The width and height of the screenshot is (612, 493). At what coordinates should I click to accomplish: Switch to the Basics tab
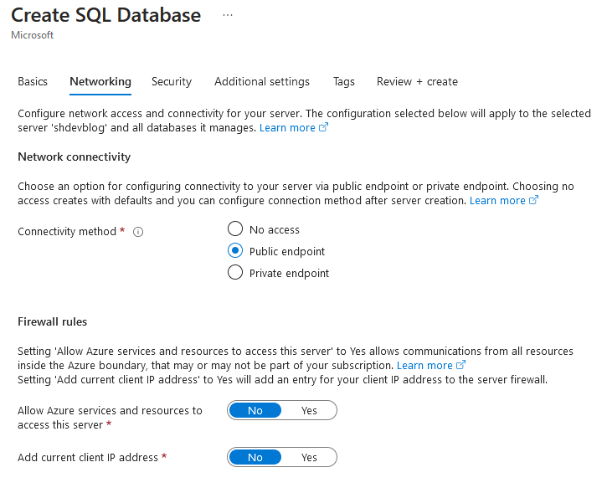pyautogui.click(x=33, y=81)
